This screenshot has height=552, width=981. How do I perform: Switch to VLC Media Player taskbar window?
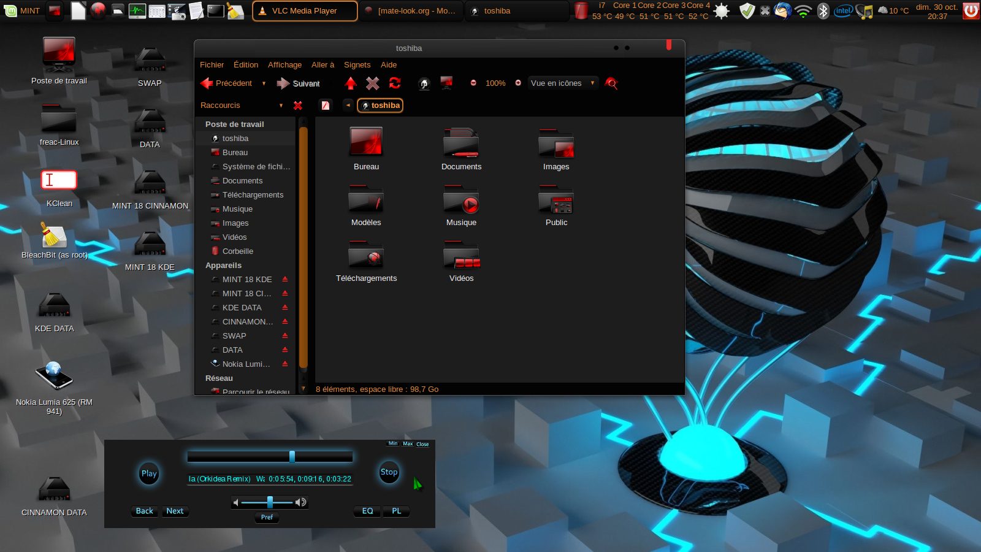(x=305, y=10)
